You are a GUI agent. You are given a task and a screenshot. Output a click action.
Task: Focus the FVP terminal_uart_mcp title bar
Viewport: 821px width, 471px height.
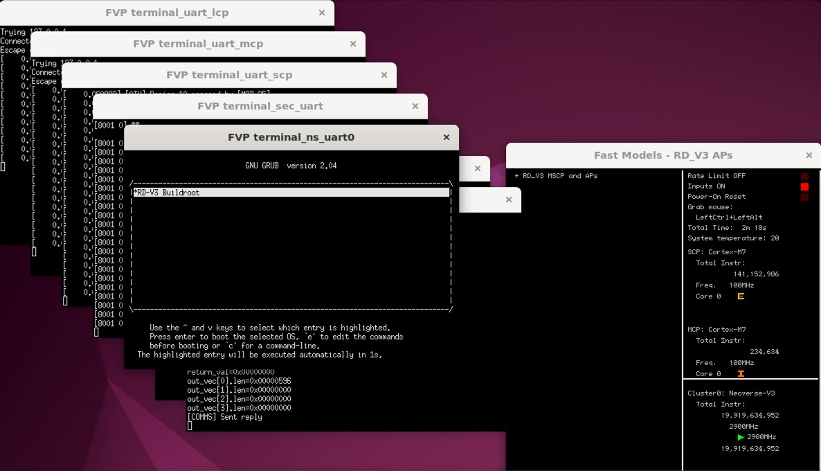pyautogui.click(x=198, y=44)
